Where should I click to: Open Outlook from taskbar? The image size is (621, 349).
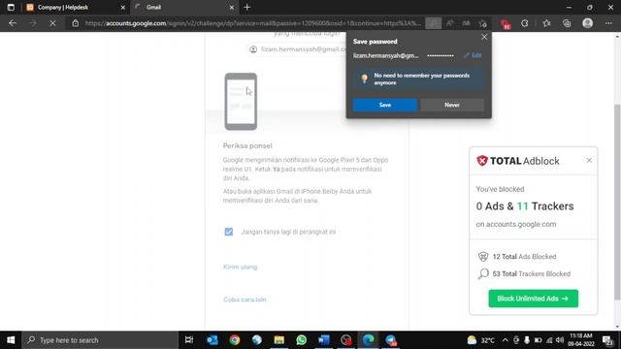click(x=212, y=340)
